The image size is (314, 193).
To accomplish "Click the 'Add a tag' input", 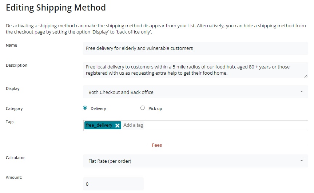I will click(x=215, y=125).
